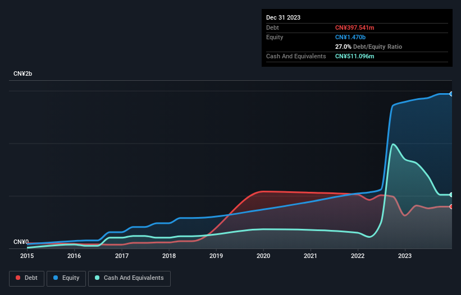The height and width of the screenshot is (295, 461).
Task: Click the 2020 x-axis label
Action: click(263, 256)
